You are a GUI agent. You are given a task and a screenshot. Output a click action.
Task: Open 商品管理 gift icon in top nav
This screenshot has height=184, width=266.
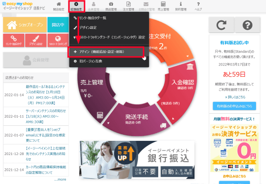pyautogui.click(x=111, y=4)
